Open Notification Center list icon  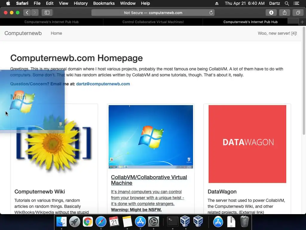[x=296, y=3]
